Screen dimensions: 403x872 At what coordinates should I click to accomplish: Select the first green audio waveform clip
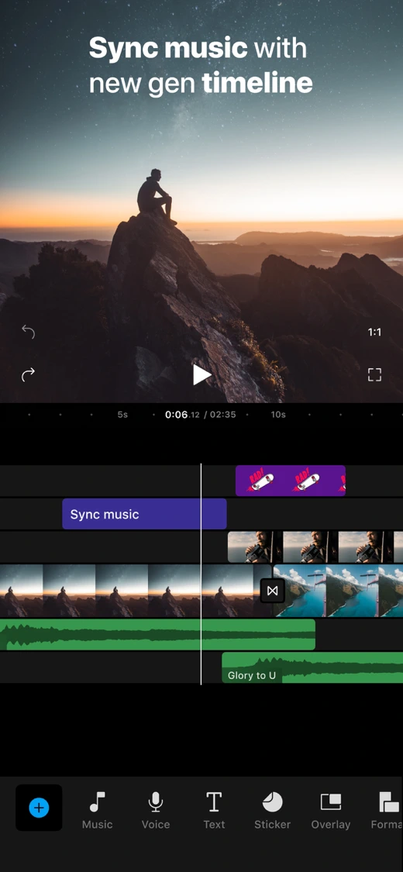pyautogui.click(x=157, y=635)
